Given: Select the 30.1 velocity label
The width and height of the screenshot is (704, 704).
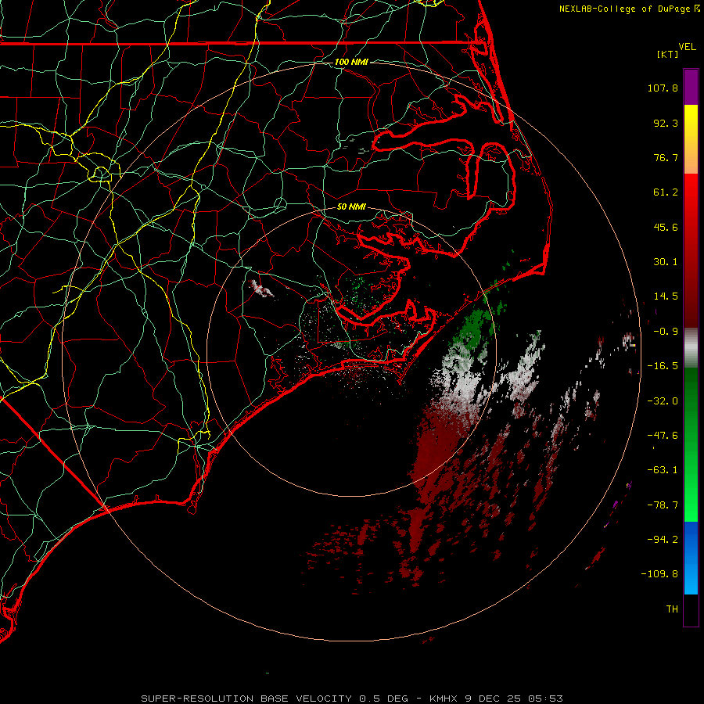Looking at the screenshot, I should click(x=666, y=262).
